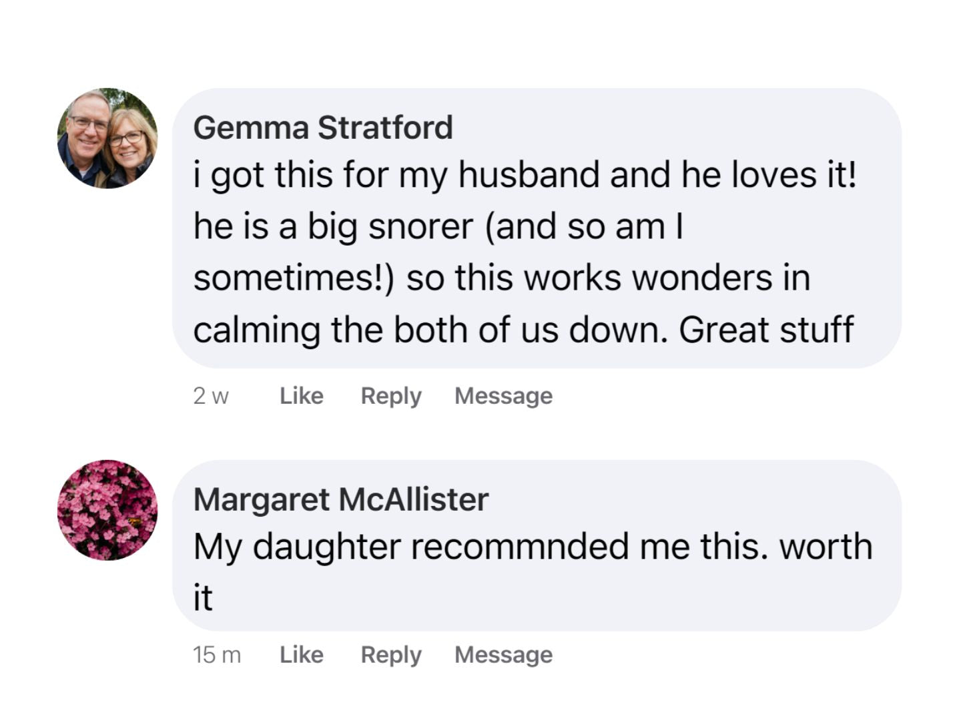Like Gemma Stratford's comment
This screenshot has height=721, width=961.
click(302, 396)
